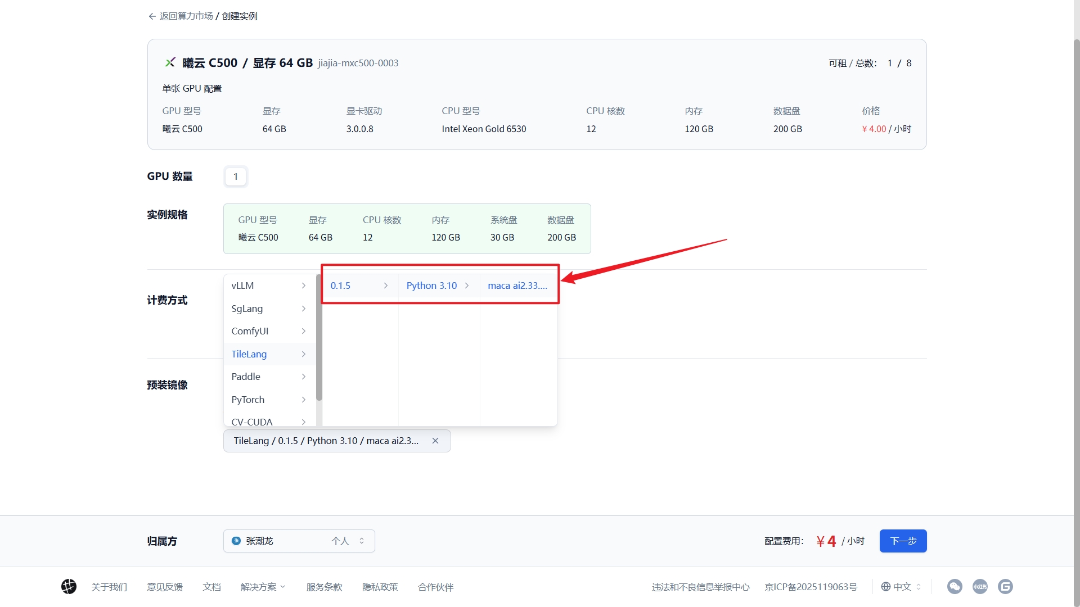Click the GPU 数量 input field

point(236,176)
